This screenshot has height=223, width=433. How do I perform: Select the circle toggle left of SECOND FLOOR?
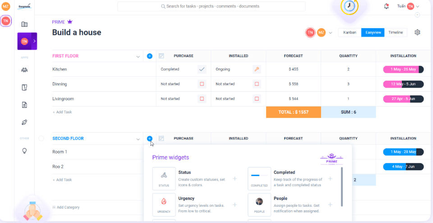[41, 139]
